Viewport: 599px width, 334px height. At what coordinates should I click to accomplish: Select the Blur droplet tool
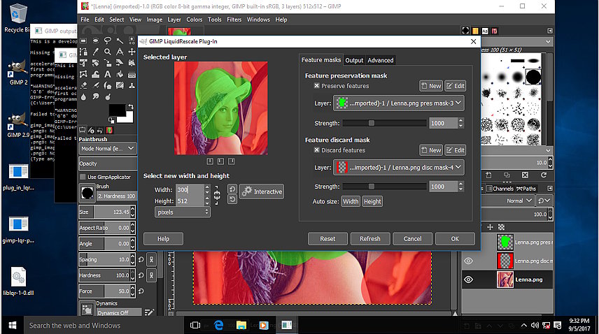point(83,97)
